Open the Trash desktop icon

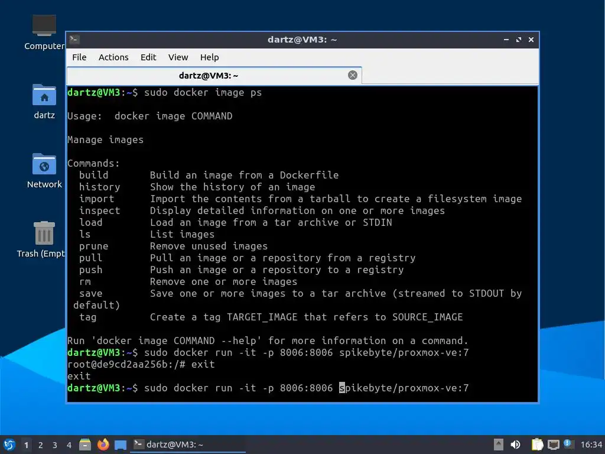43,239
